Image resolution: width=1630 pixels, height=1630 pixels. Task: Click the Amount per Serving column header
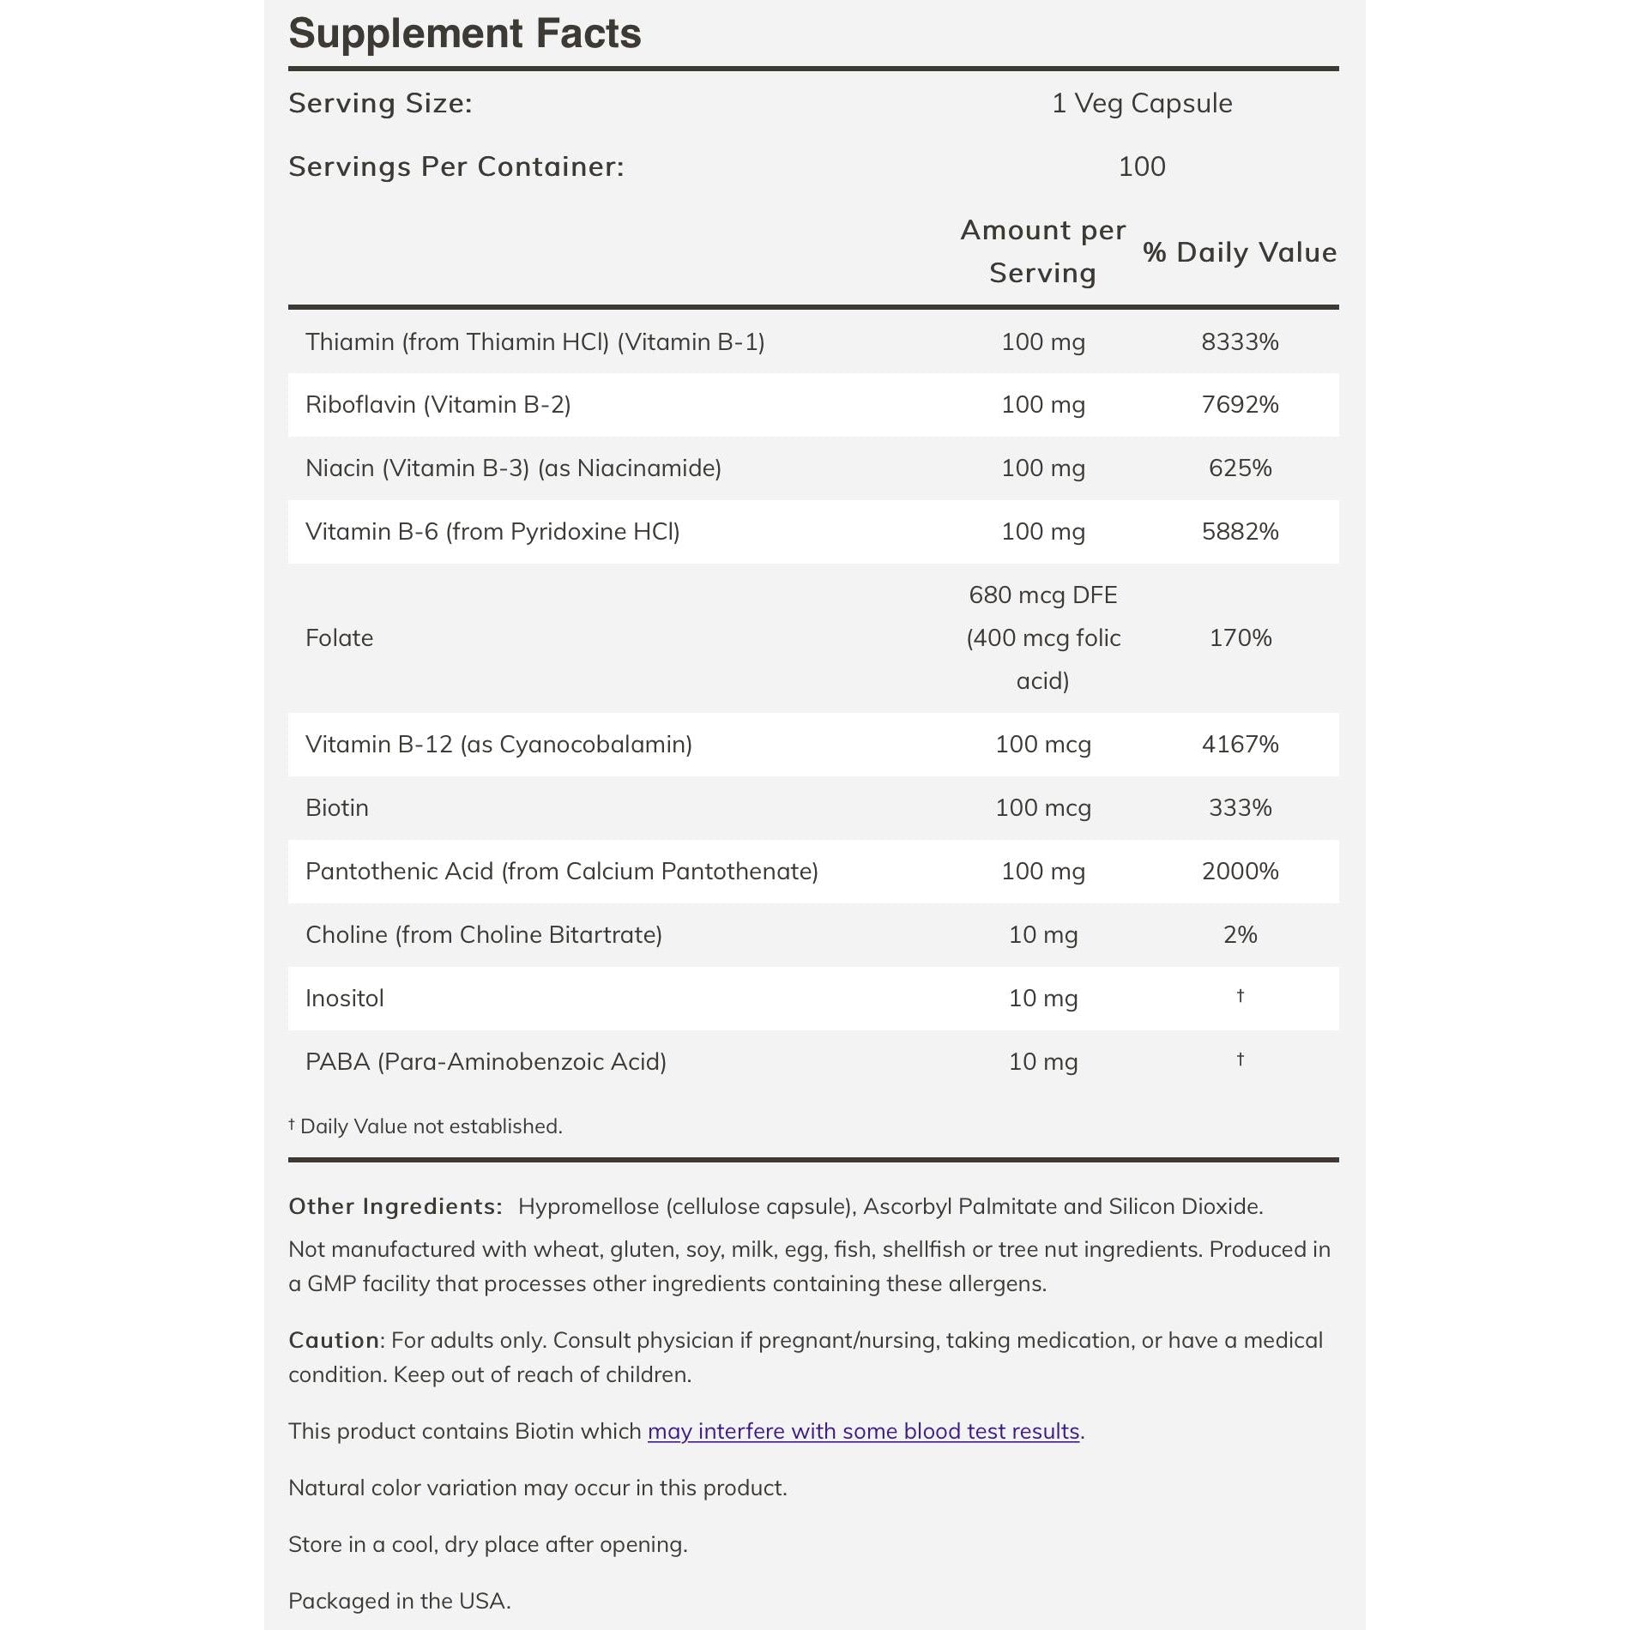tap(1042, 251)
